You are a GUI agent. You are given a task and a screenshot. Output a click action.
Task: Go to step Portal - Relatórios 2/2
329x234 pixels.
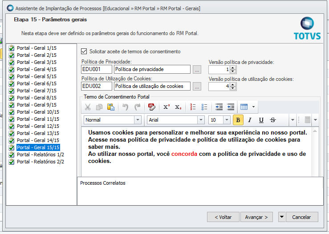point(41,162)
